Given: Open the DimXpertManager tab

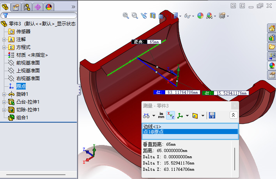Looking at the screenshot, I should (38, 7).
